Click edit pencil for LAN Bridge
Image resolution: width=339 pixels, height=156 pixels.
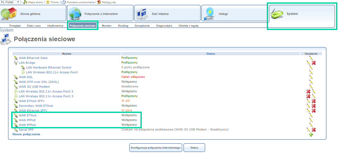tap(308, 63)
